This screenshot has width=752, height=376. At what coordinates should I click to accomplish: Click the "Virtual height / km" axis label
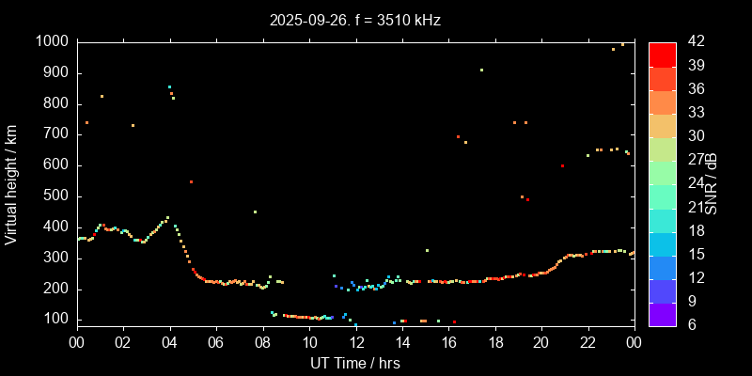pyautogui.click(x=11, y=183)
